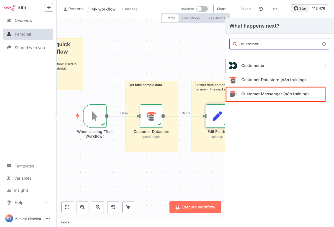
Task: Click the 112,476 star count
Action: click(319, 8)
